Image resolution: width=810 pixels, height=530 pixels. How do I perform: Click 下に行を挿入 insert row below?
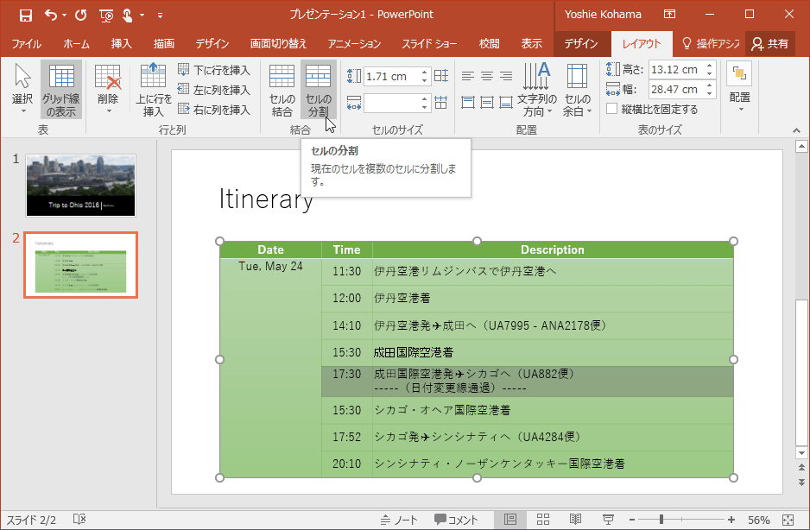tap(214, 70)
